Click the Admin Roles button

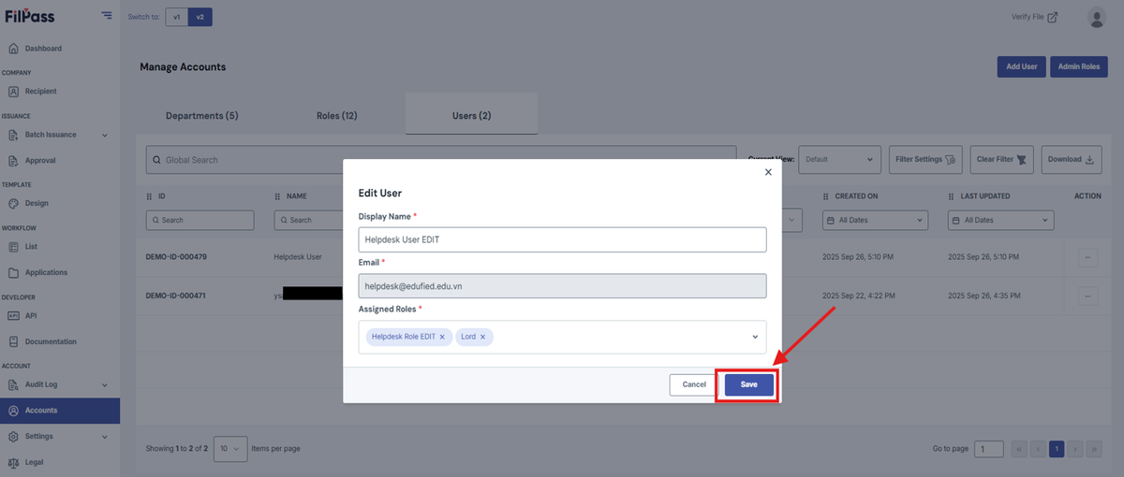click(1079, 67)
